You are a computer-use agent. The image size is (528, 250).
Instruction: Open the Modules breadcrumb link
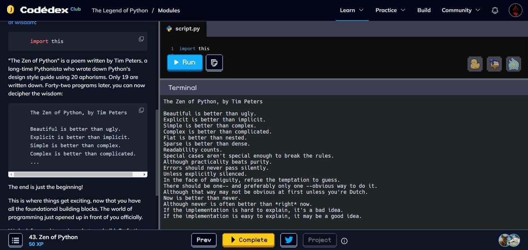pyautogui.click(x=169, y=10)
